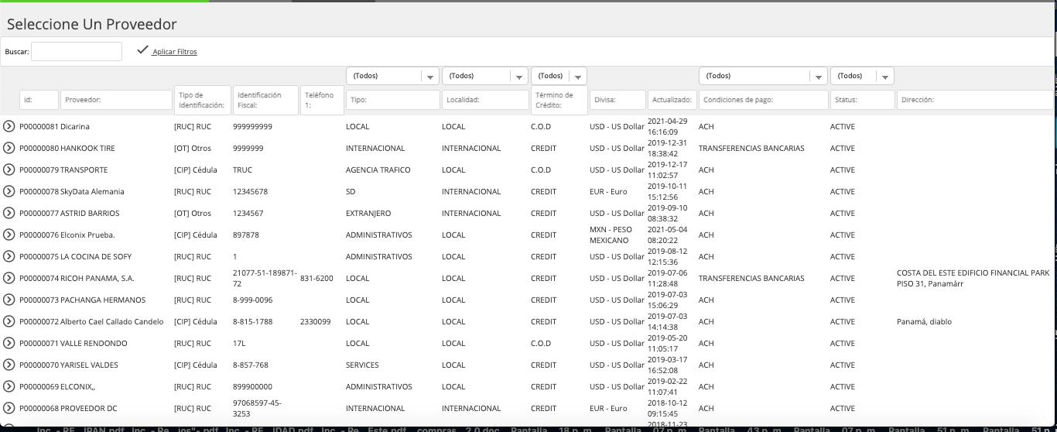Pick the arrow icon for PACHANGA HERMANOS
1057x432 pixels.
point(9,300)
